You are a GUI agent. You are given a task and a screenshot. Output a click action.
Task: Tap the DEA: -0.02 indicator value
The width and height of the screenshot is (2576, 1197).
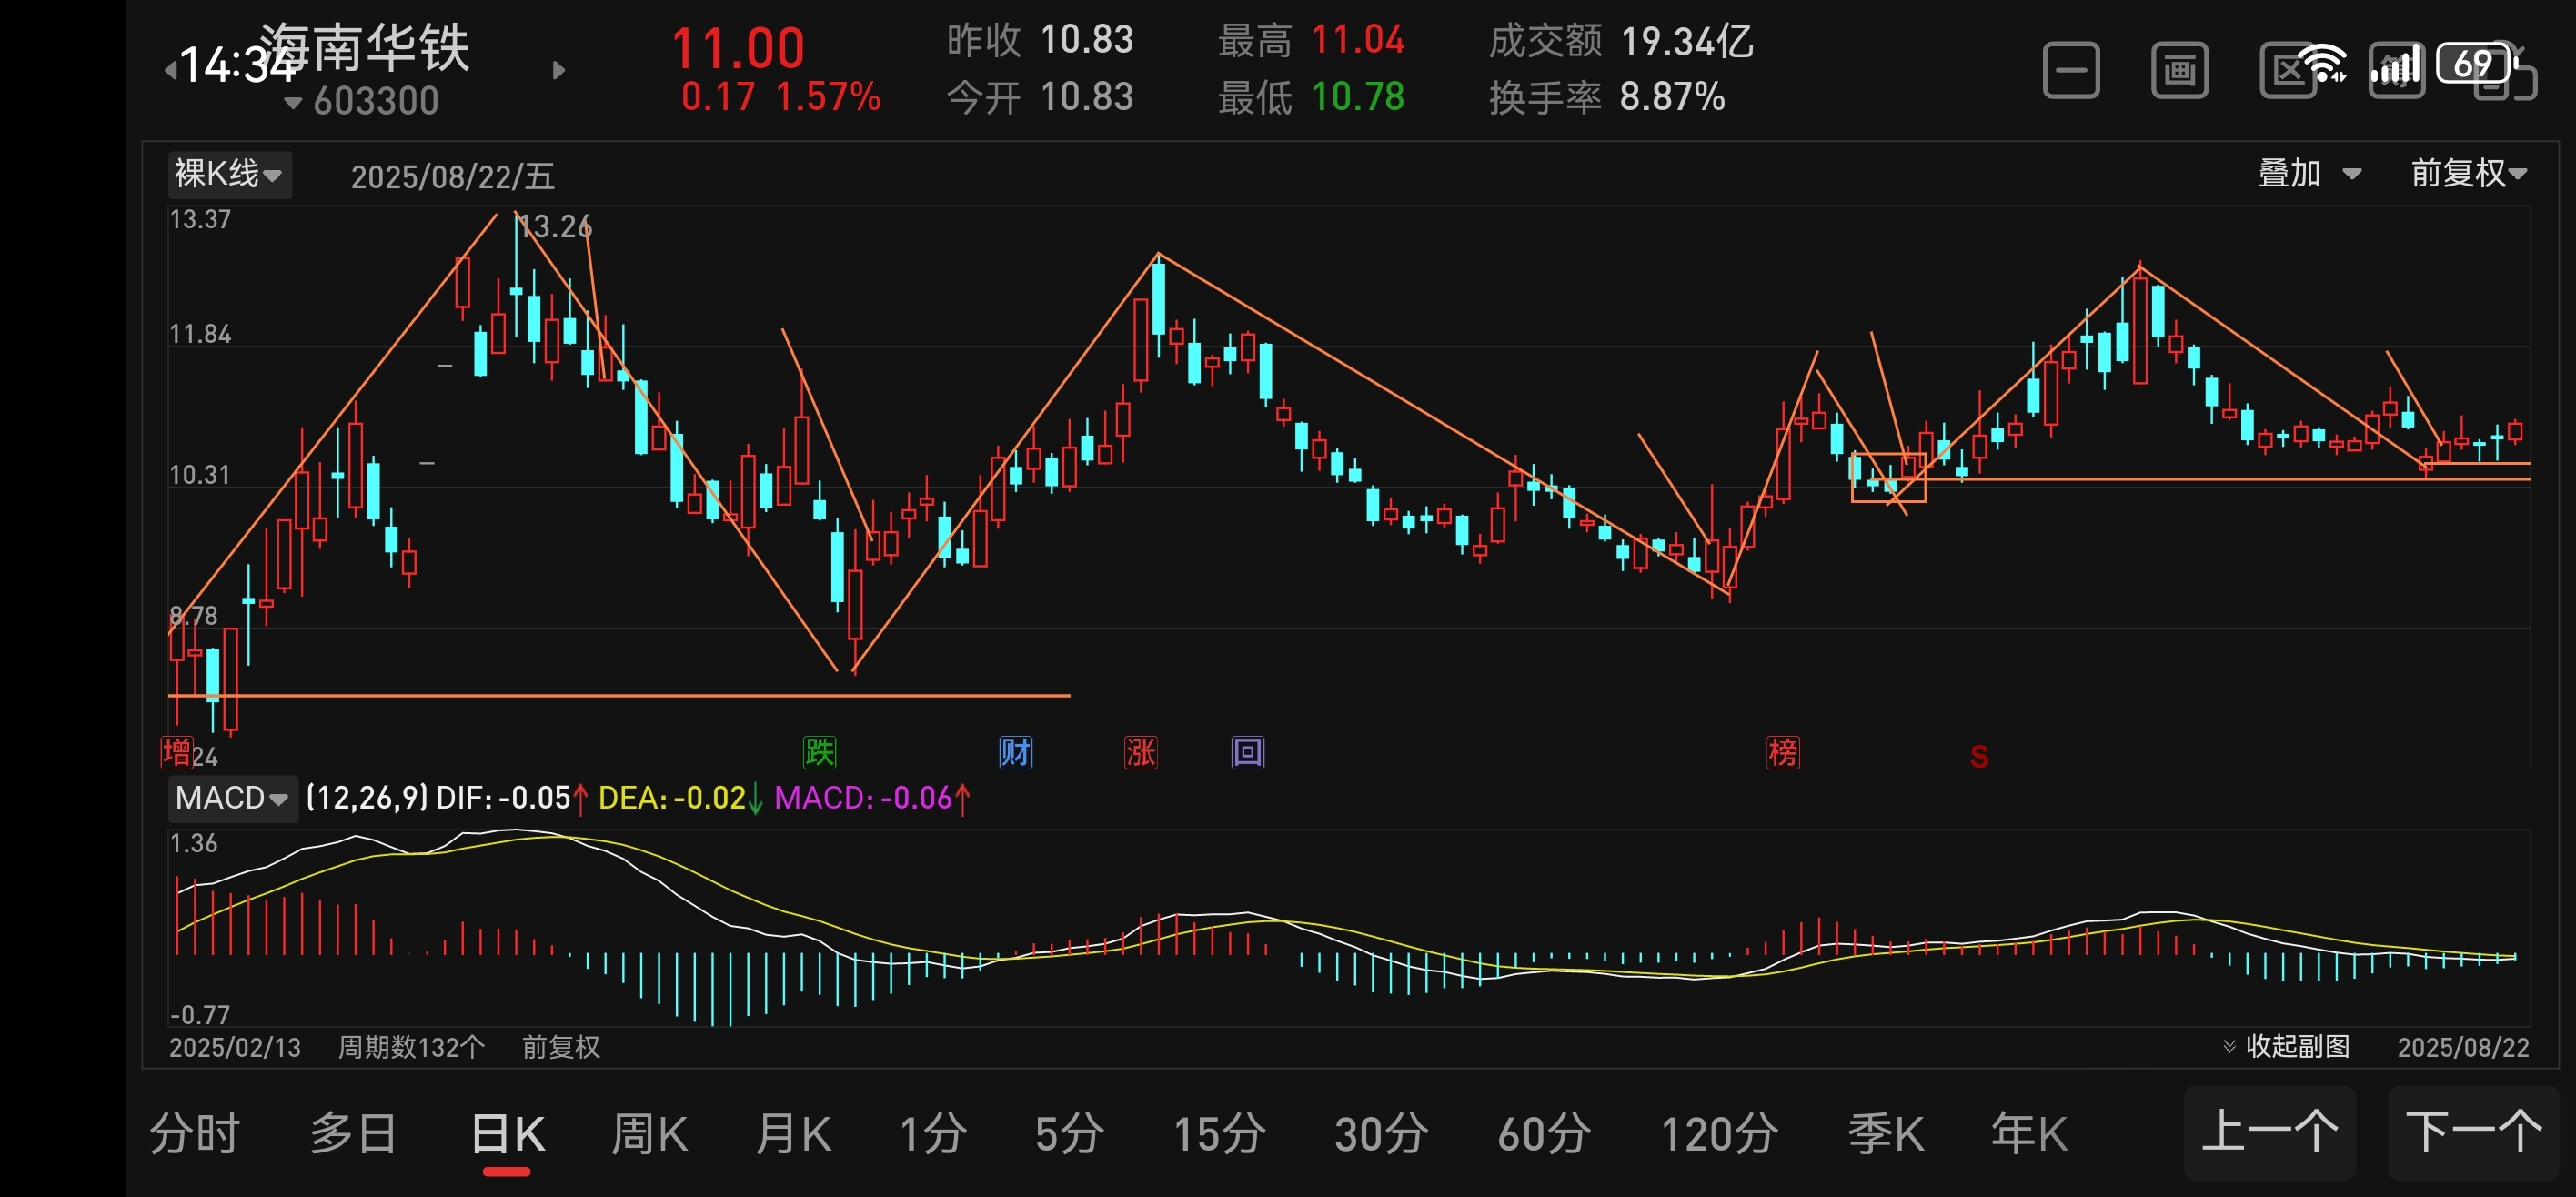(x=680, y=798)
